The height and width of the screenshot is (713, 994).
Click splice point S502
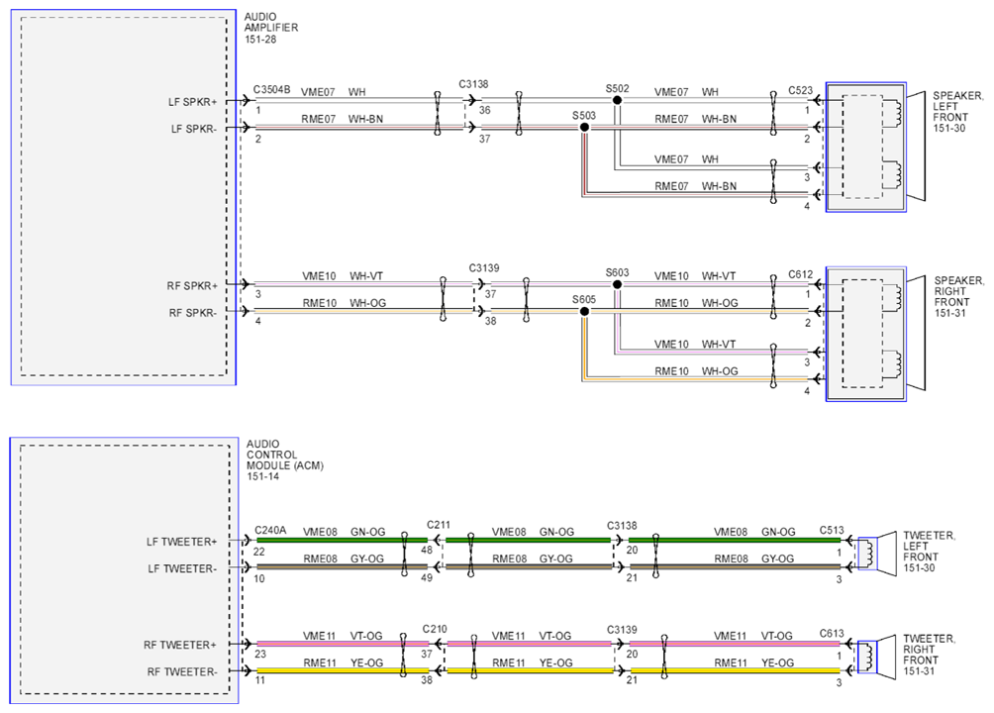[x=617, y=100]
